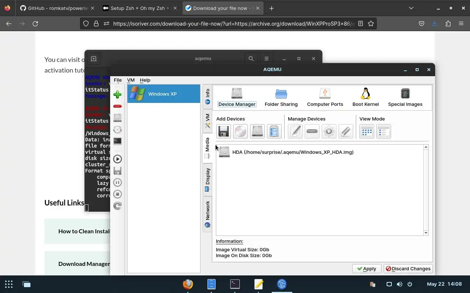This screenshot has height=293, width=470.
Task: Open device settings gear-play icon
Action: coord(329,131)
